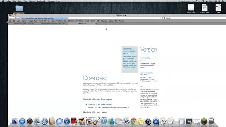
Task: Launch Google Chrome from the dock
Action: [x=133, y=121]
